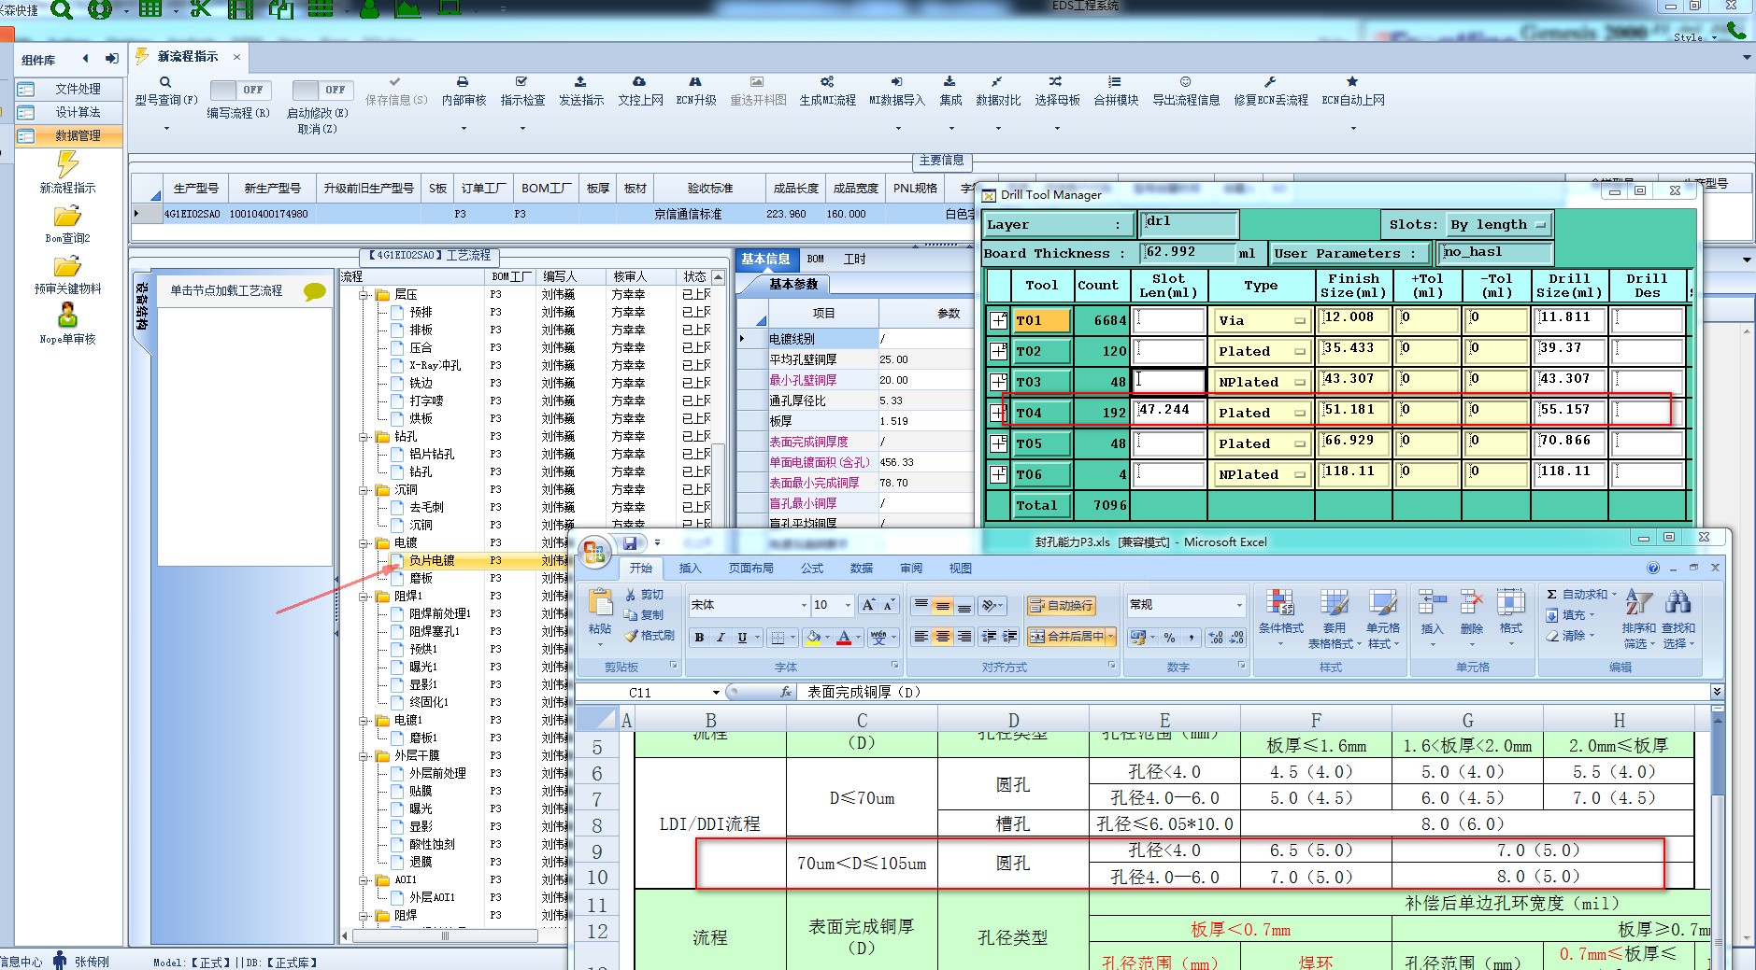
Task: Click Excel 格式刷 format painter
Action: pyautogui.click(x=650, y=636)
